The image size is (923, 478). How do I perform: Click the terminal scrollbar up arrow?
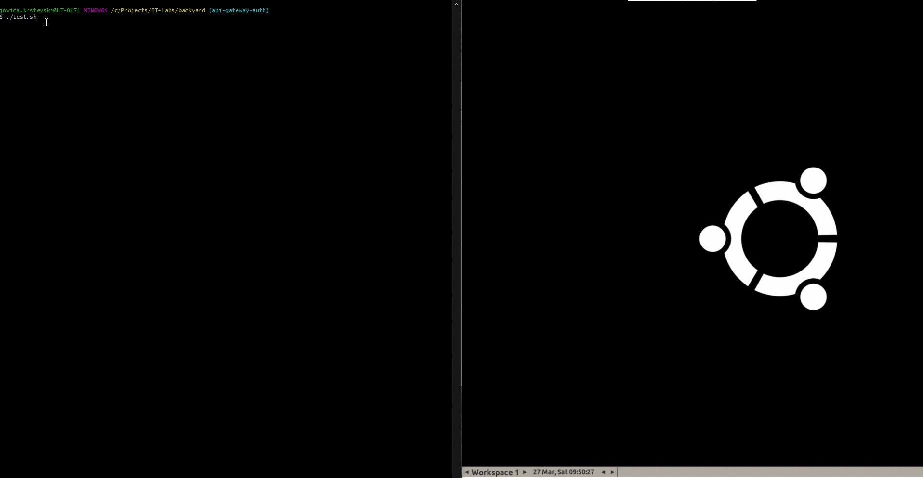click(x=456, y=4)
